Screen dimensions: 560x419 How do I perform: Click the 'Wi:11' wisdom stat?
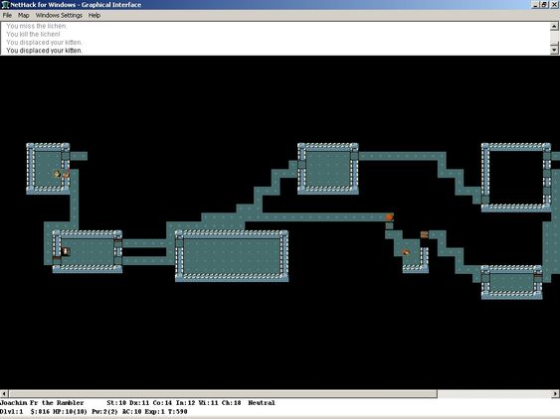click(x=209, y=403)
